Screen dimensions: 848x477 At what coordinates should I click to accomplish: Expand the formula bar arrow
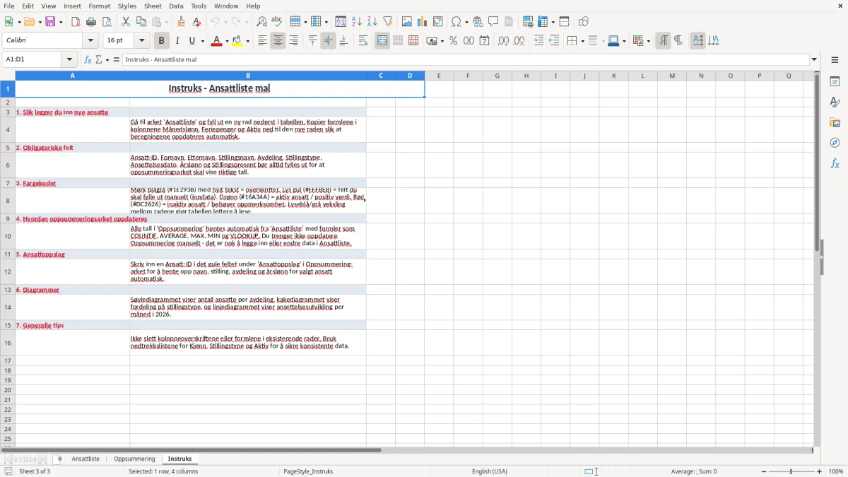click(815, 60)
